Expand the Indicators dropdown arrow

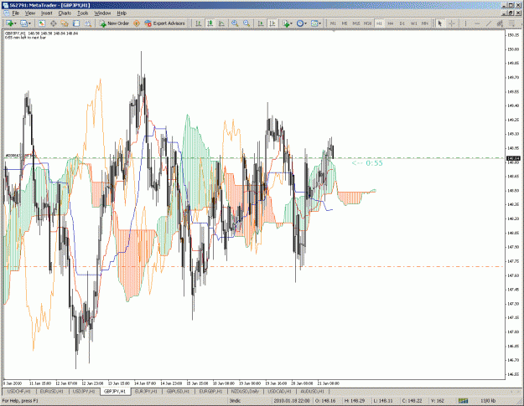[x=292, y=23]
